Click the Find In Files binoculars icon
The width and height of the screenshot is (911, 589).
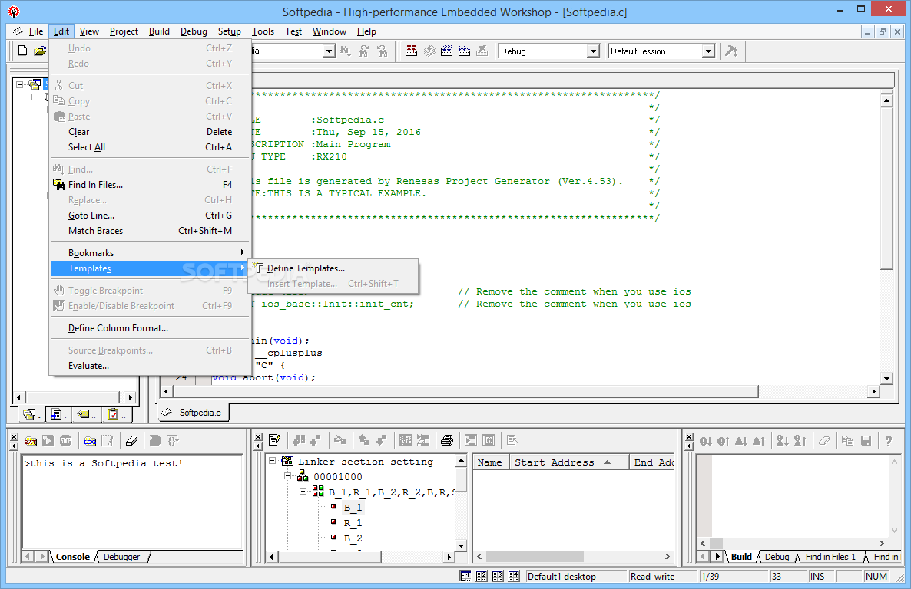coord(58,185)
